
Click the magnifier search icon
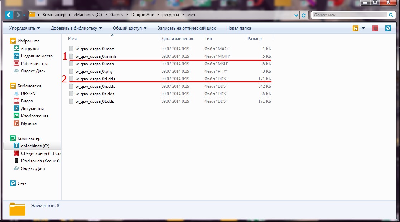click(x=391, y=15)
